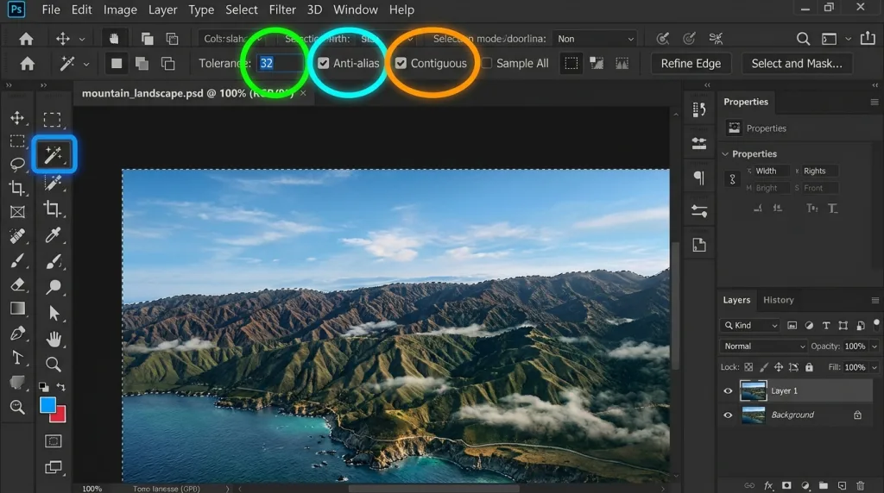Open the Kind filter dropdown

click(x=750, y=325)
